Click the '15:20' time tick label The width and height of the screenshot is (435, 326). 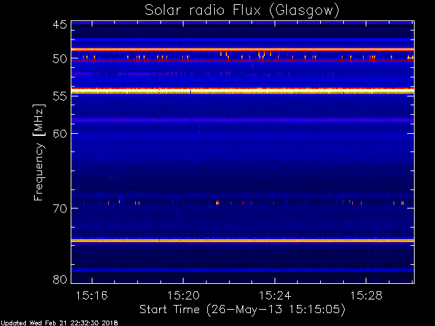click(183, 295)
